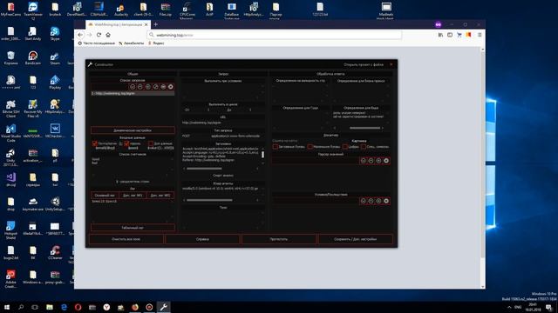Image resolution: width=558 pixels, height=313 pixels.
Task: Enable Цифры captcha checkbox
Action: 345,147
